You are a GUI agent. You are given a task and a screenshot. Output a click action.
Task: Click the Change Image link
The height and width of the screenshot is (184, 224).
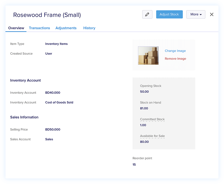point(175,51)
